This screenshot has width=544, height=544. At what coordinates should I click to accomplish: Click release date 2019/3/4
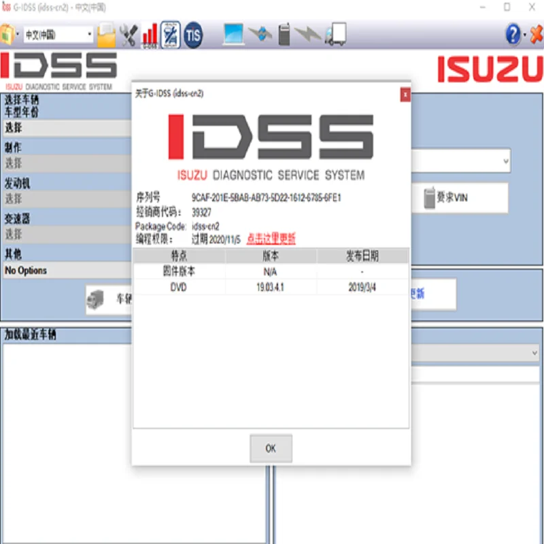tap(362, 287)
